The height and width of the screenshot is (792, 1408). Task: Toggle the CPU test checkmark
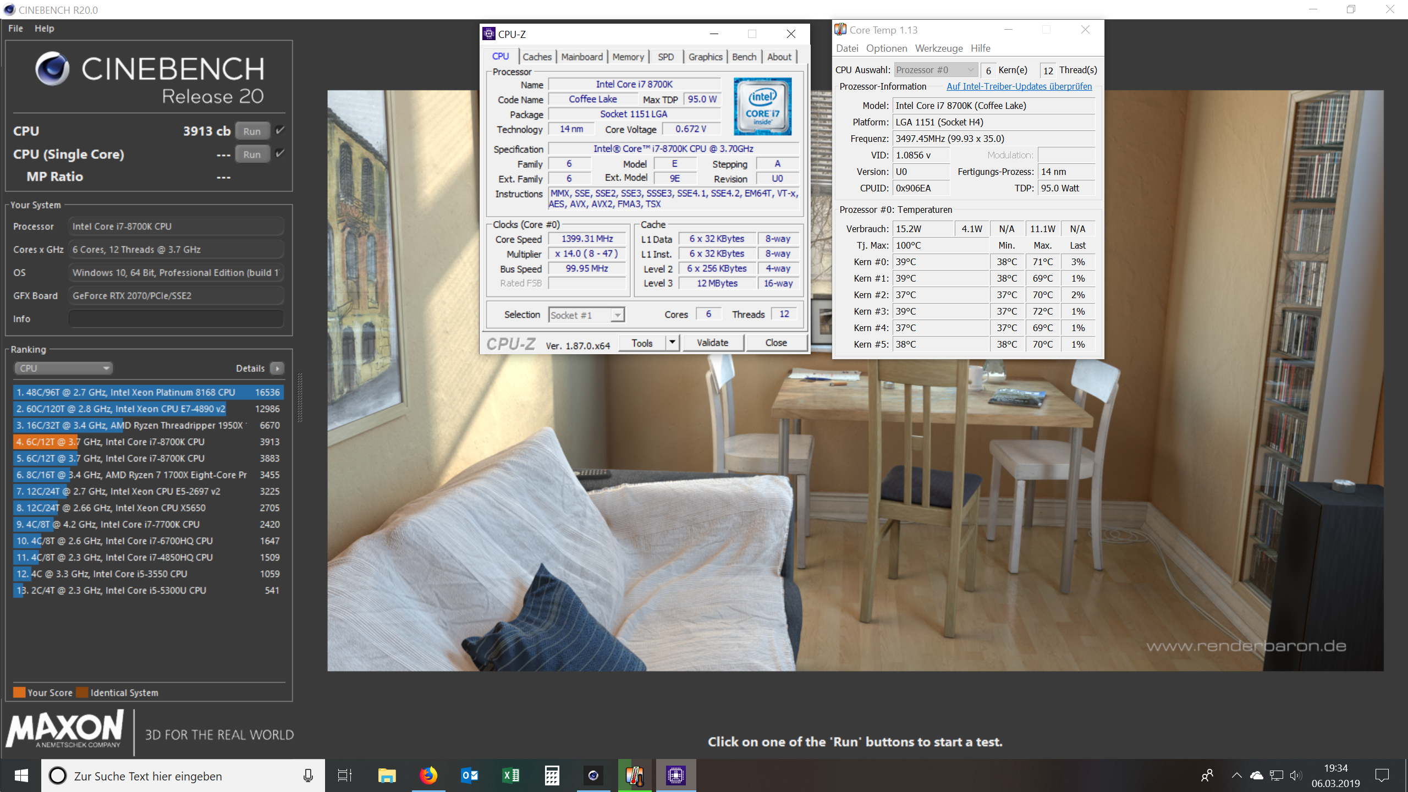[280, 130]
